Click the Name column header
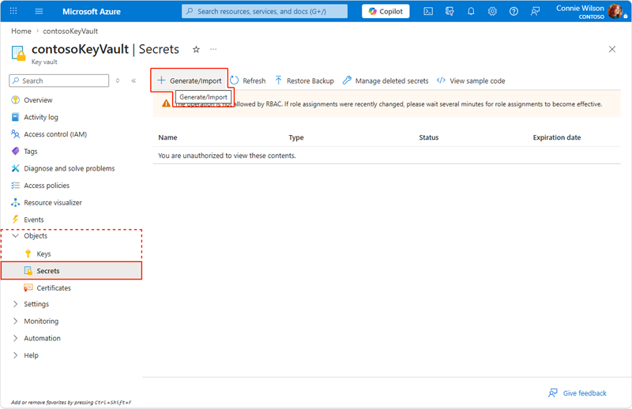Image resolution: width=632 pixels, height=409 pixels. pyautogui.click(x=167, y=137)
